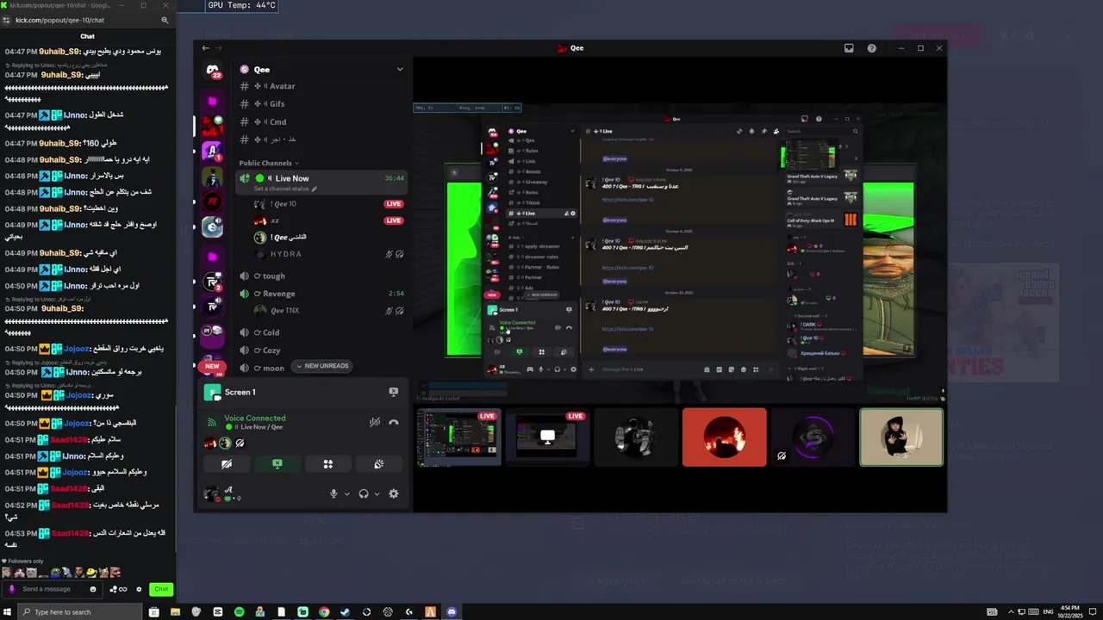1103x620 pixels.
Task: Show hidden system tray icons arrow
Action: (x=1010, y=612)
